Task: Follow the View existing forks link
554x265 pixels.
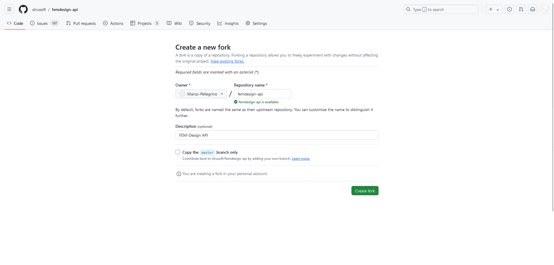Action: point(227,61)
